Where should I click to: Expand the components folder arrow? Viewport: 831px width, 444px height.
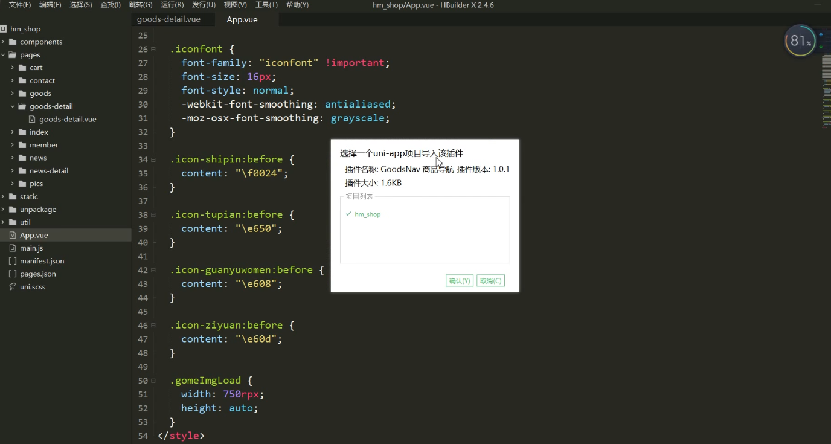4,42
